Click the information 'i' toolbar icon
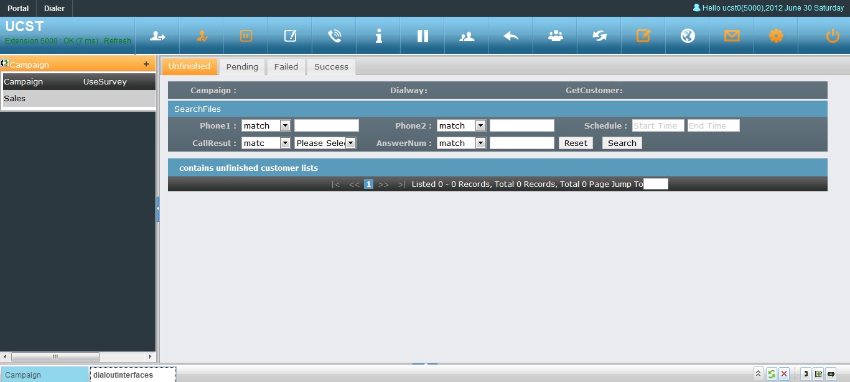Viewport: 850px width, 382px height. [378, 36]
